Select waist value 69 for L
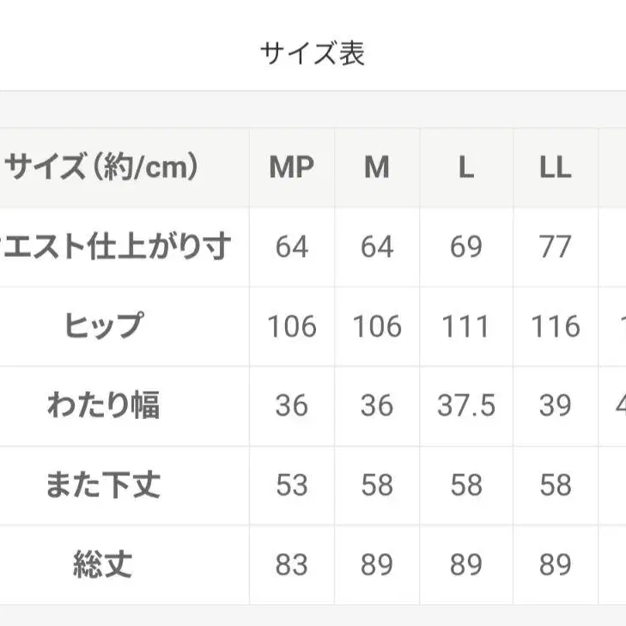 466,247
